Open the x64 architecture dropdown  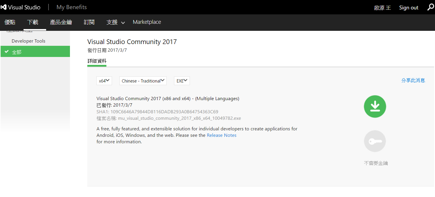[x=104, y=81]
